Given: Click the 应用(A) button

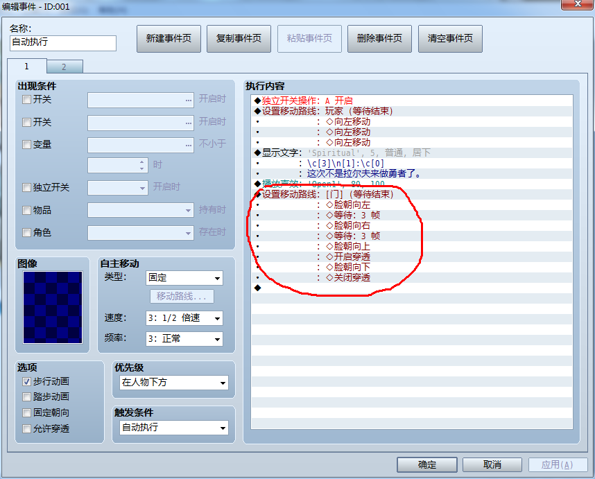Looking at the screenshot, I should [x=558, y=464].
